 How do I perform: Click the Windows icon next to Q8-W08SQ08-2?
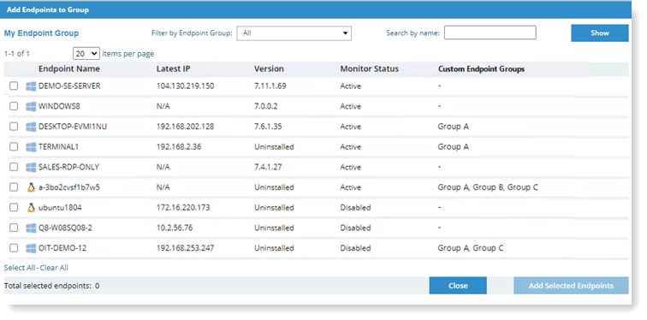point(31,228)
